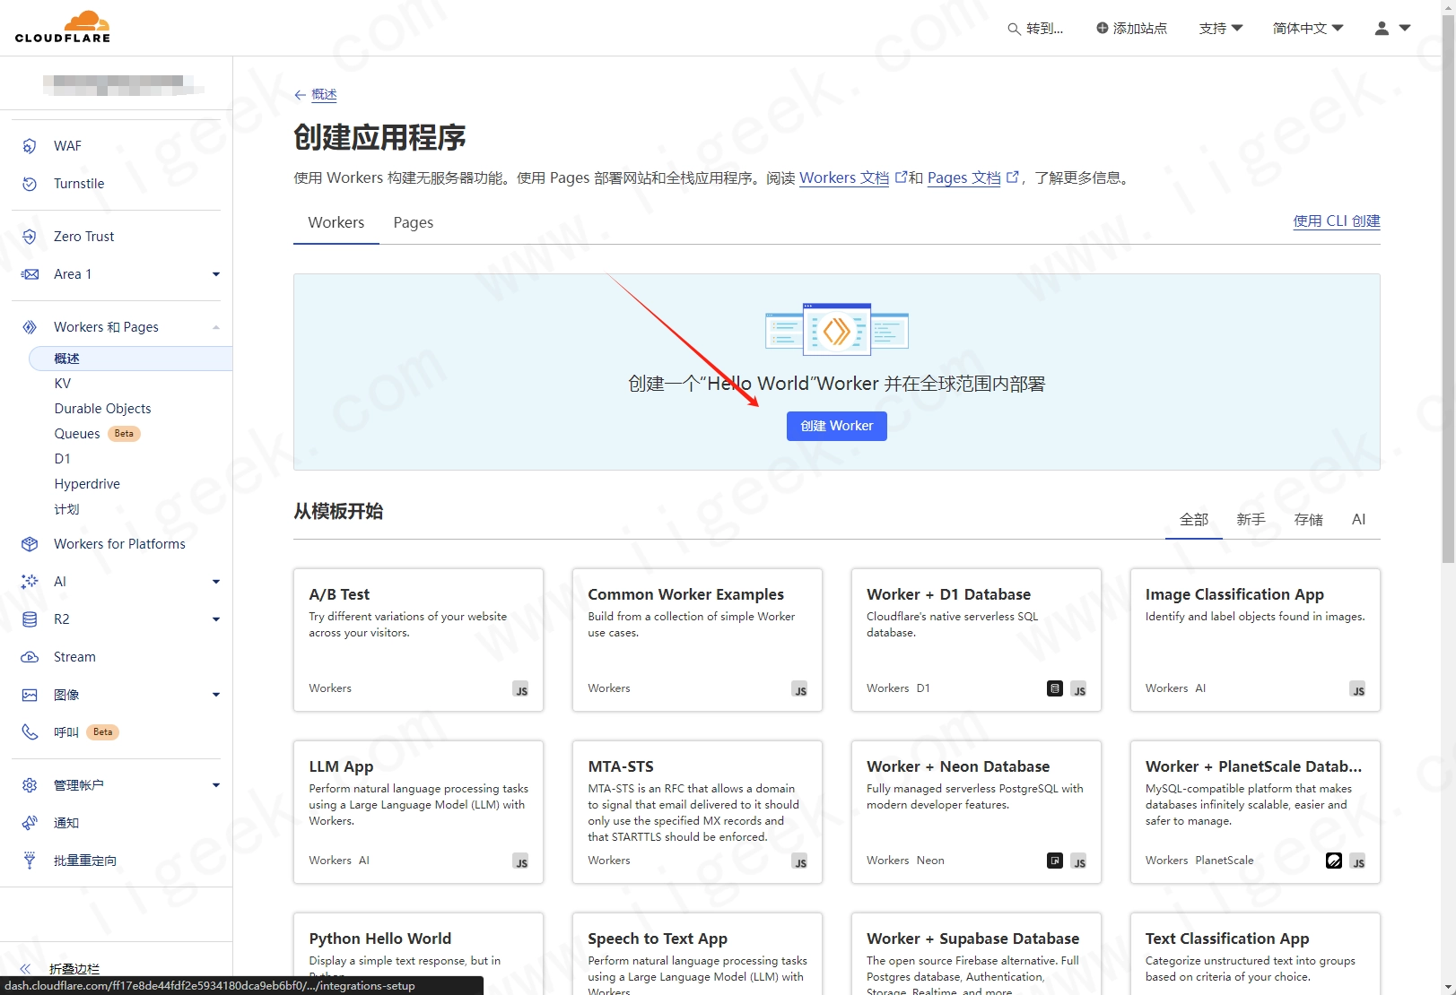Screen dimensions: 1456x995
Task: Click the Area 1 envelope icon
Action: pyautogui.click(x=30, y=274)
